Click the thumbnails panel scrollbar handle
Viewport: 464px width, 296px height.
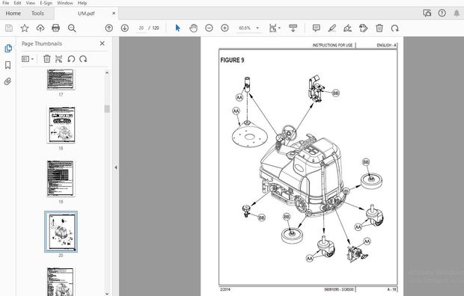107,109
